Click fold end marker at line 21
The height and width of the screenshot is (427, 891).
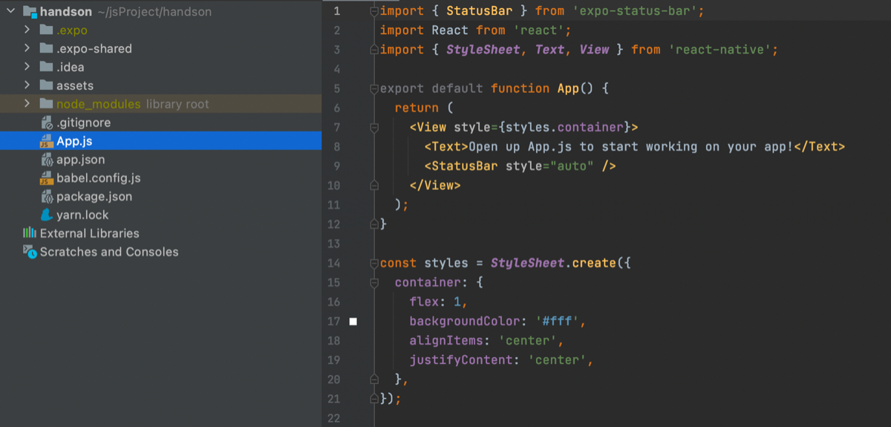(x=374, y=399)
